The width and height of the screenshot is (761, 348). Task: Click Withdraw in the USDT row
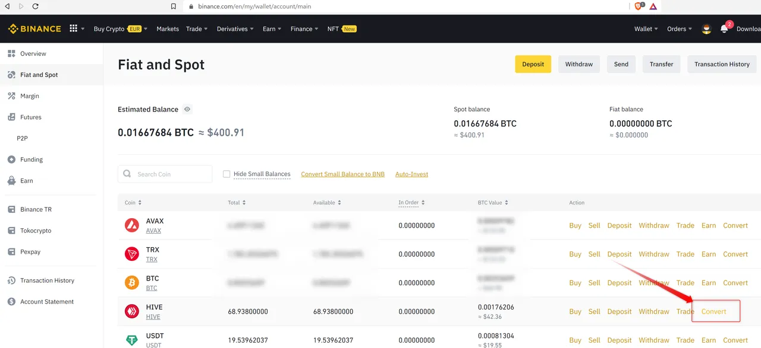654,340
